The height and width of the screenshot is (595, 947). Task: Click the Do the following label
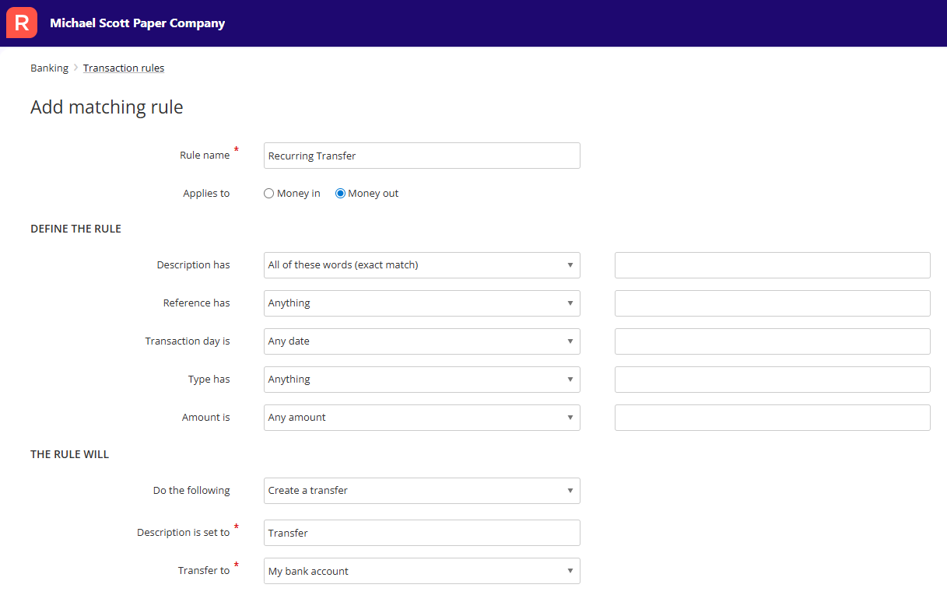point(191,491)
